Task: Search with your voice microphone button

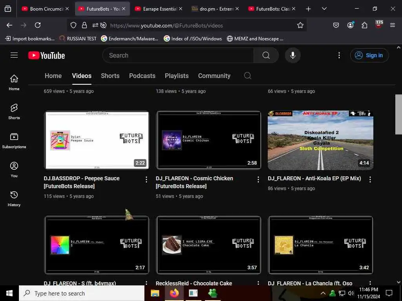Action: (292, 55)
